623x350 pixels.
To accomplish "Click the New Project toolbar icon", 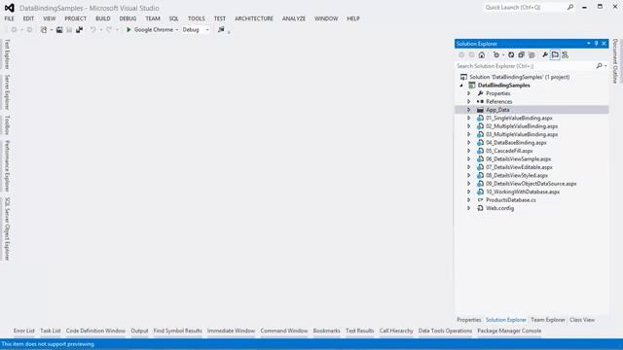I will [44, 30].
